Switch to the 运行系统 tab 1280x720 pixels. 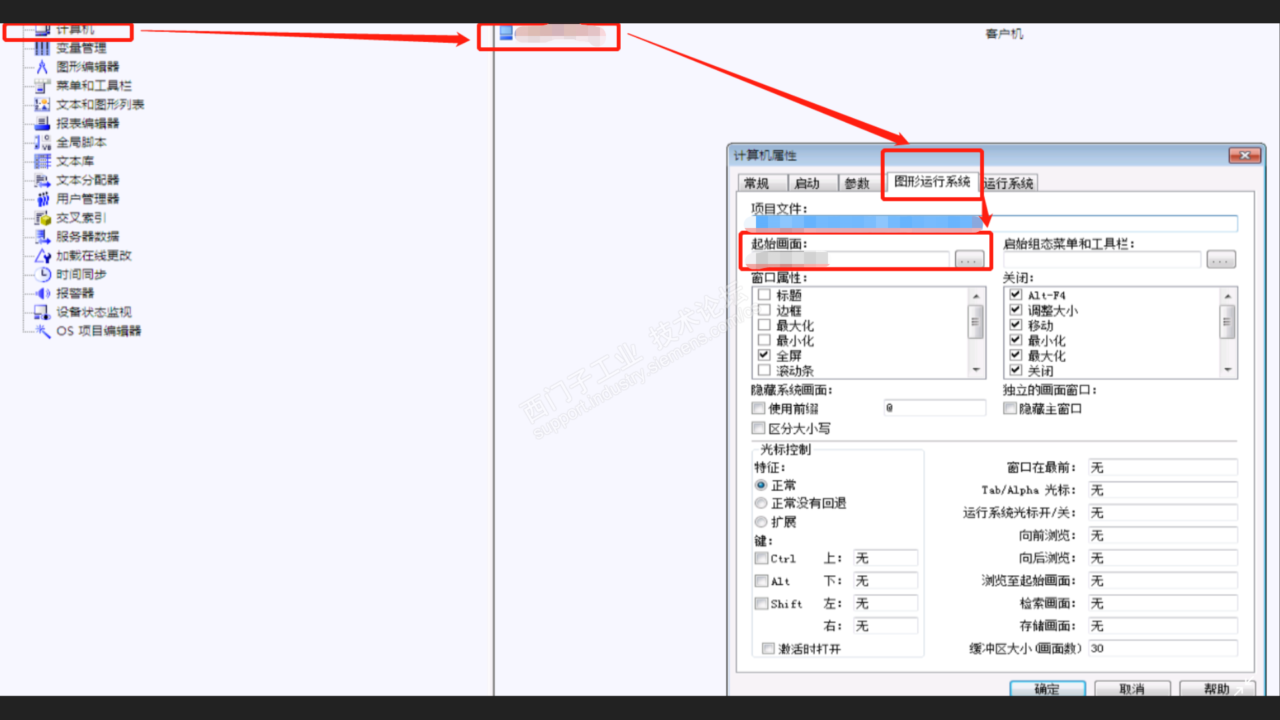point(1008,183)
